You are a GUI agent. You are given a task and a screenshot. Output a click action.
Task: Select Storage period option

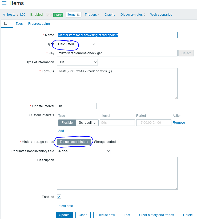point(105,142)
